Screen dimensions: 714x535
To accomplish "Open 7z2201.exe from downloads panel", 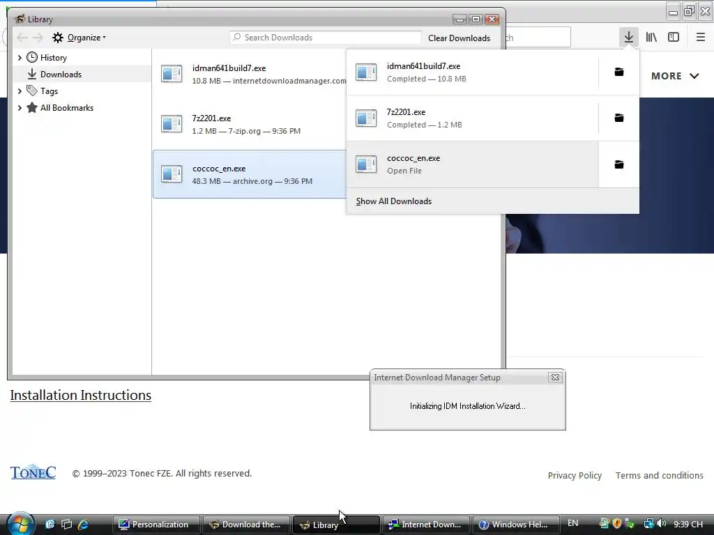I will coord(472,118).
